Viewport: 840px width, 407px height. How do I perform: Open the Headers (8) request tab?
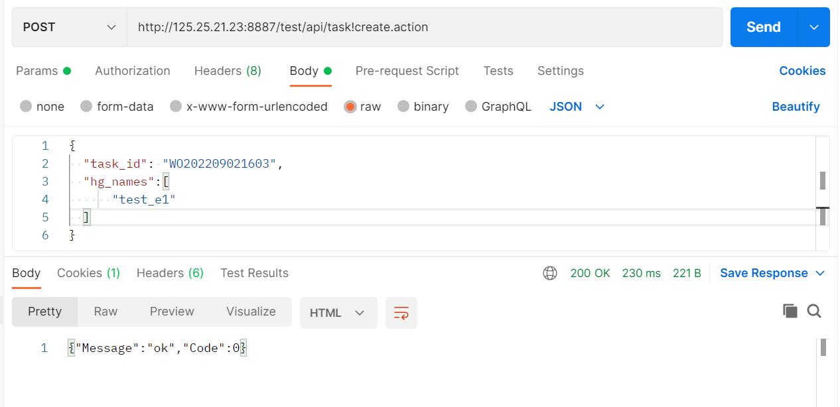228,70
